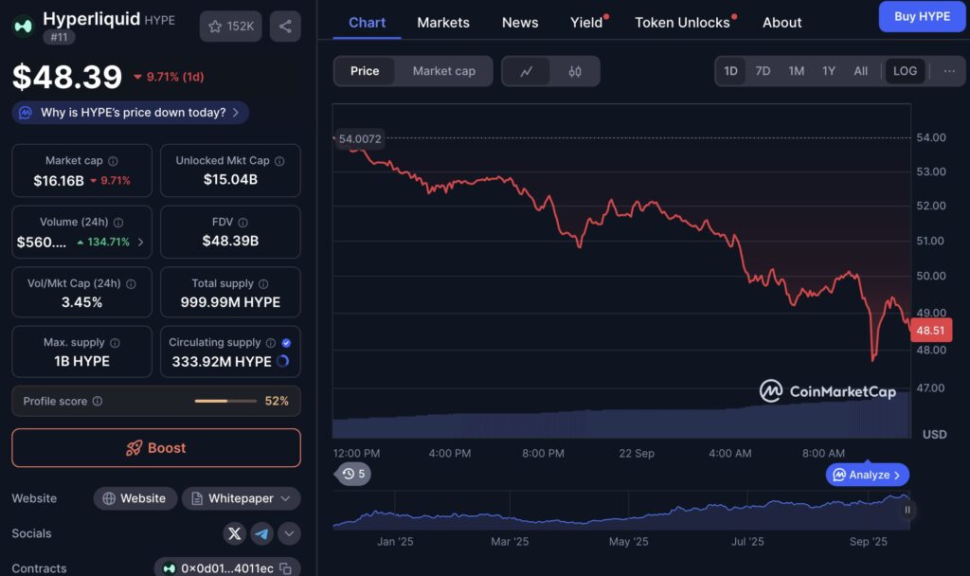The height and width of the screenshot is (576, 970).
Task: Open Market cap info tooltip icon
Action: click(x=113, y=161)
